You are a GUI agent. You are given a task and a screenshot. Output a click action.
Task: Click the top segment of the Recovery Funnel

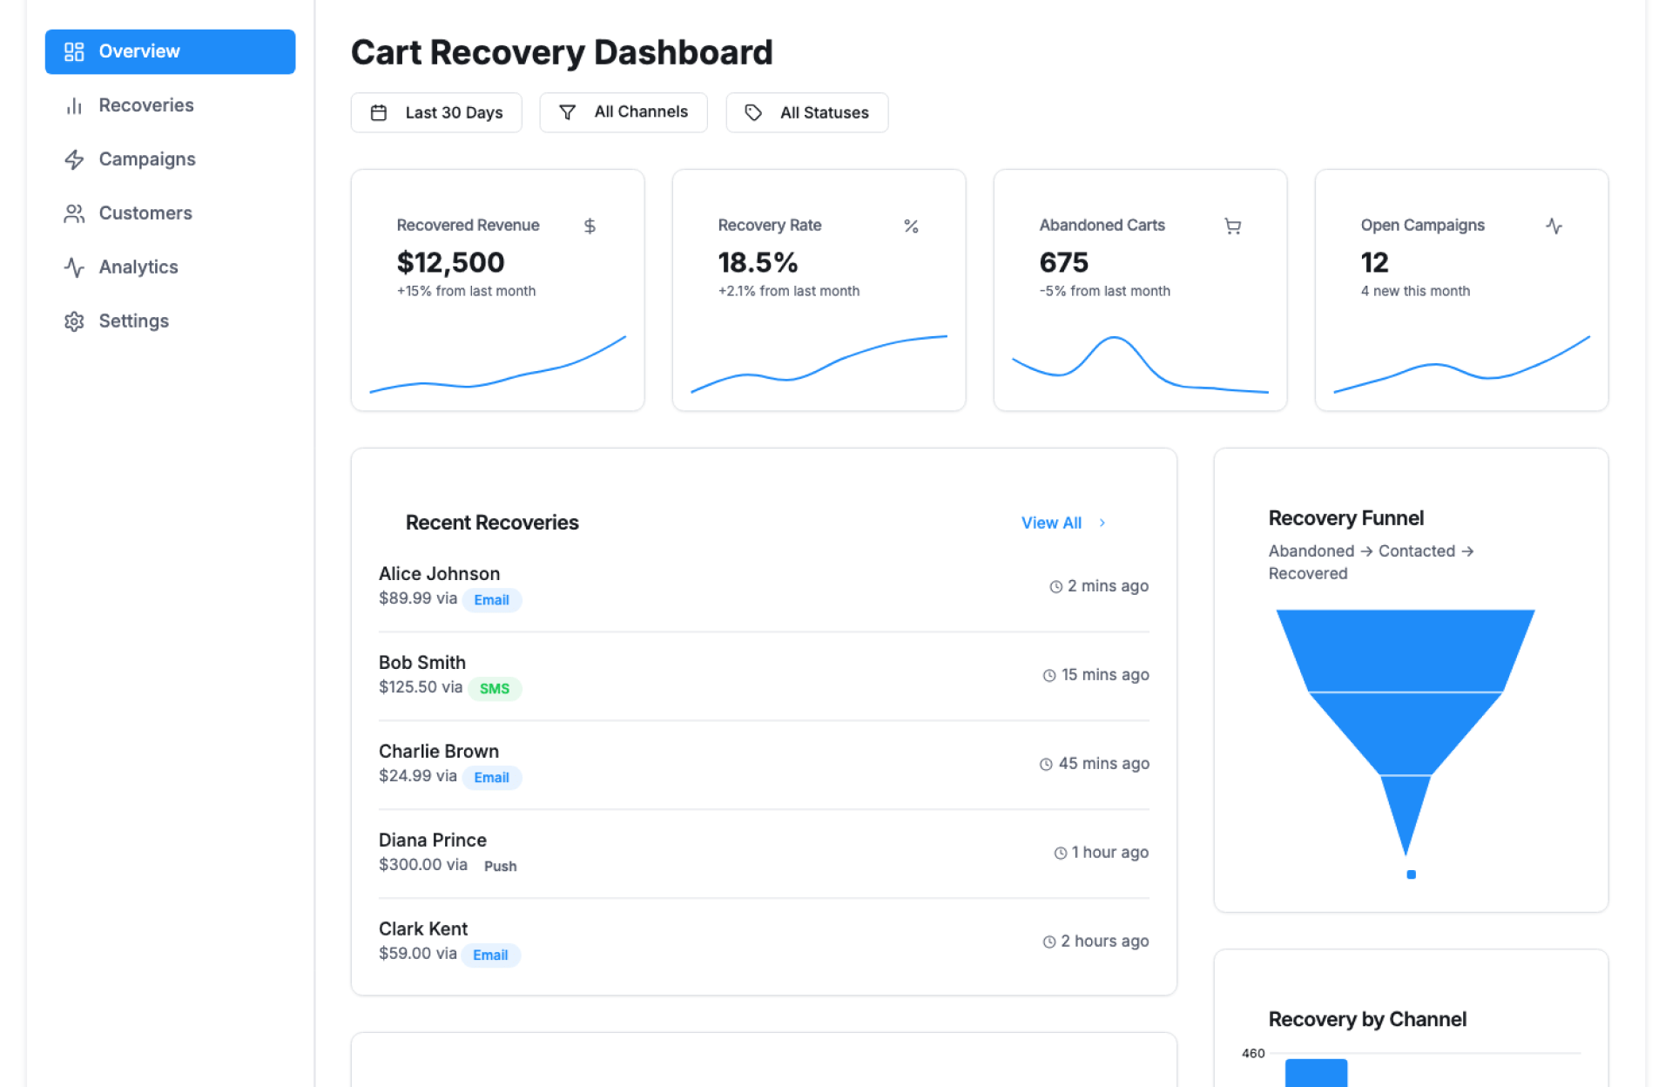tap(1405, 650)
